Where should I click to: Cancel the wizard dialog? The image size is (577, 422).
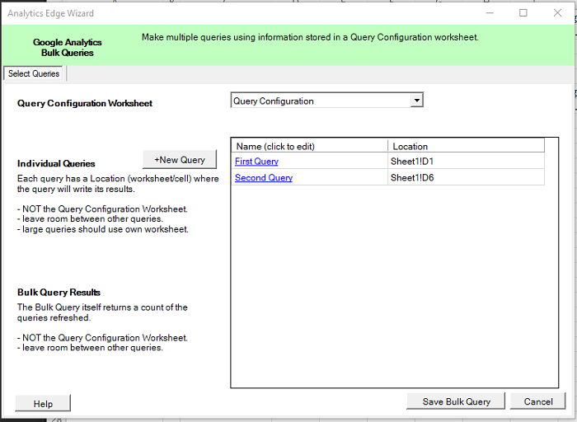[x=538, y=401]
